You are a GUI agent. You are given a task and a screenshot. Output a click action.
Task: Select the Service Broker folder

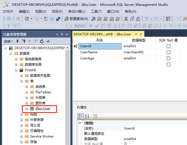(x=42, y=136)
